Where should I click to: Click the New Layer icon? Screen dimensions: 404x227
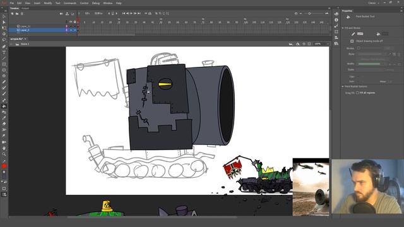[x=12, y=14]
